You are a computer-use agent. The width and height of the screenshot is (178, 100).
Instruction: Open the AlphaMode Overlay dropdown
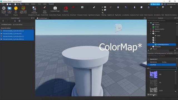pyautogui.click(x=169, y=62)
